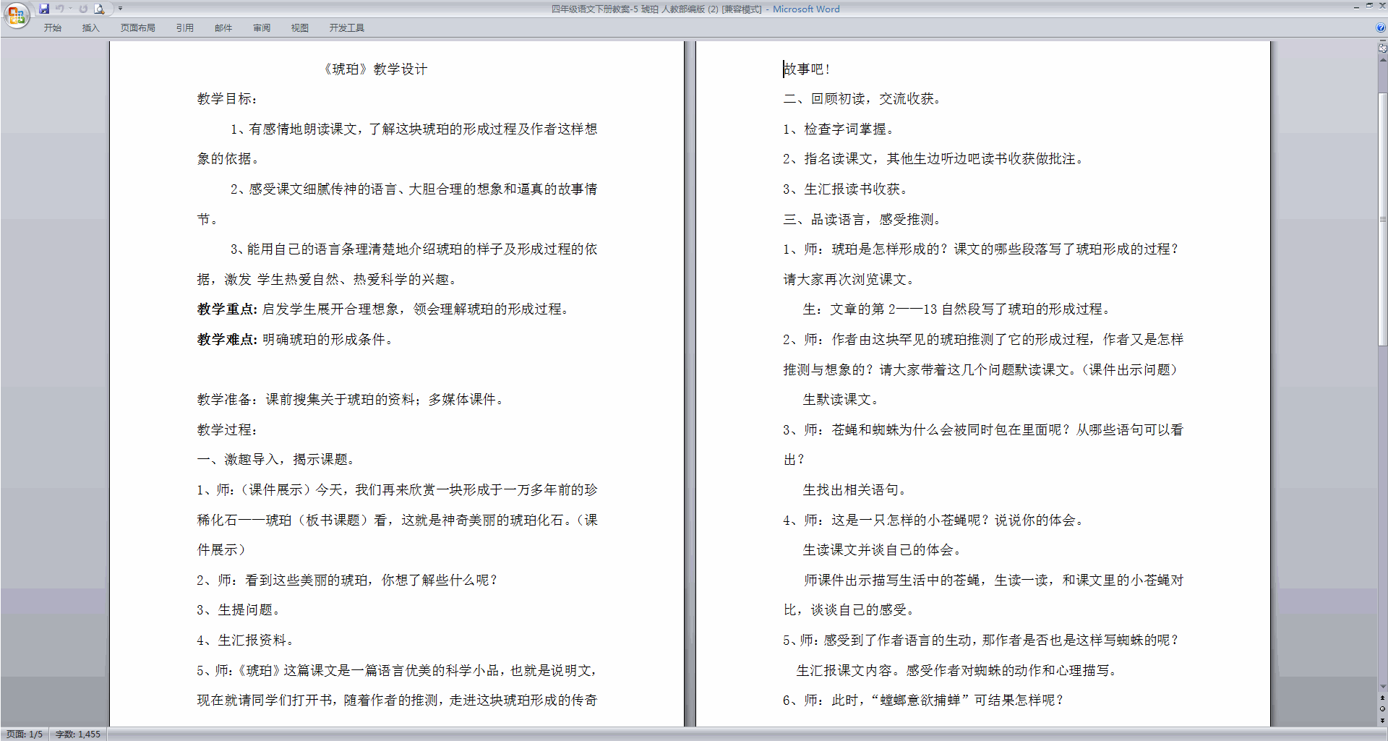1388x741 pixels.
Task: Click the bold 教学难点: label
Action: coord(227,340)
